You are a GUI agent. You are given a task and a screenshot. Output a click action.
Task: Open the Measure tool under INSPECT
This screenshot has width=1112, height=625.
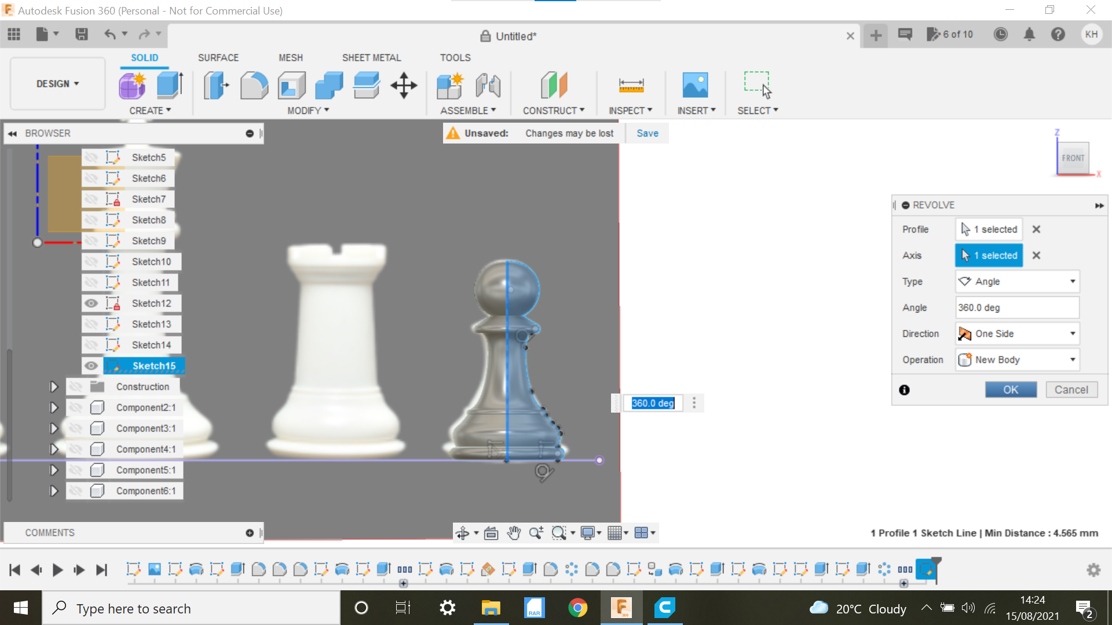coord(631,85)
